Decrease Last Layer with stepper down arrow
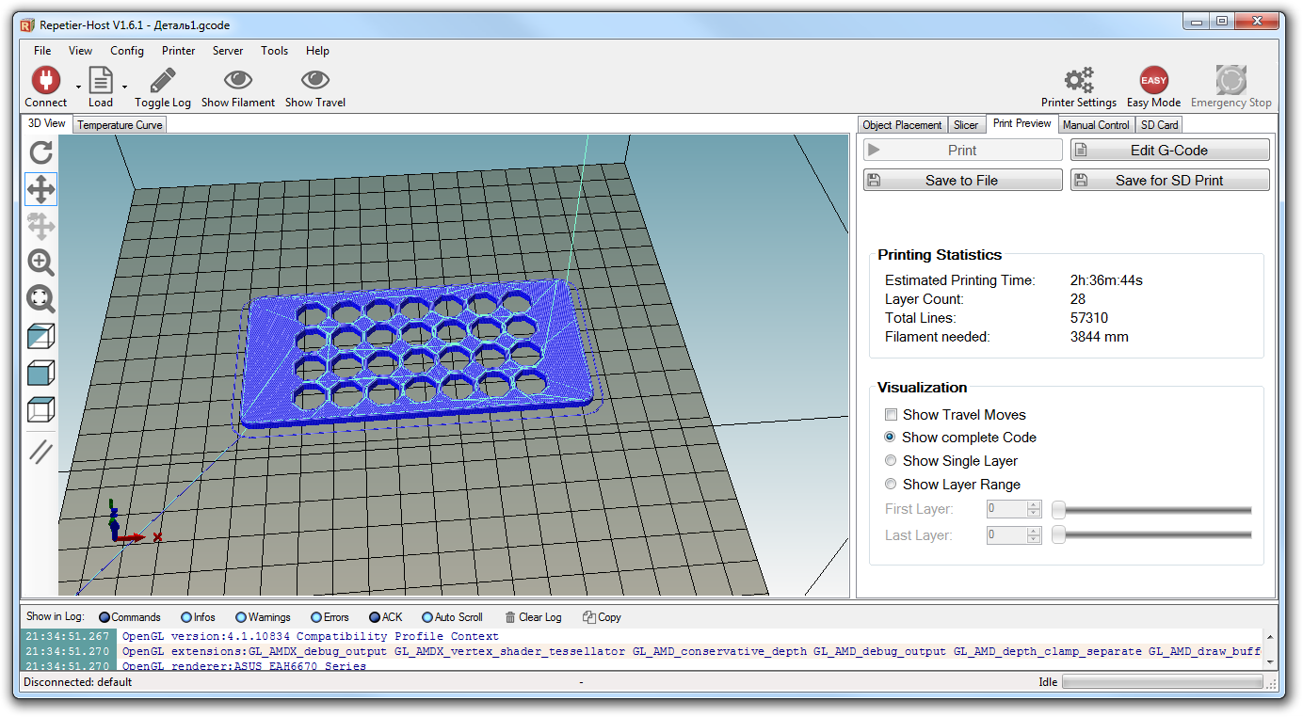Image resolution: width=1303 pixels, height=717 pixels. point(1034,539)
